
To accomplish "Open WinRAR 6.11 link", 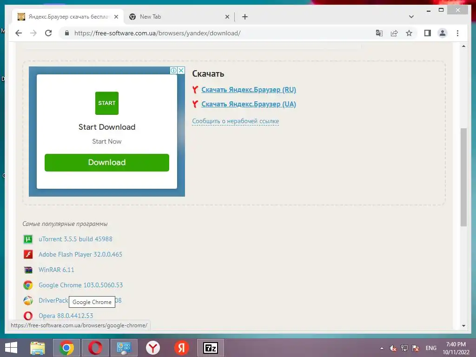I will click(56, 270).
